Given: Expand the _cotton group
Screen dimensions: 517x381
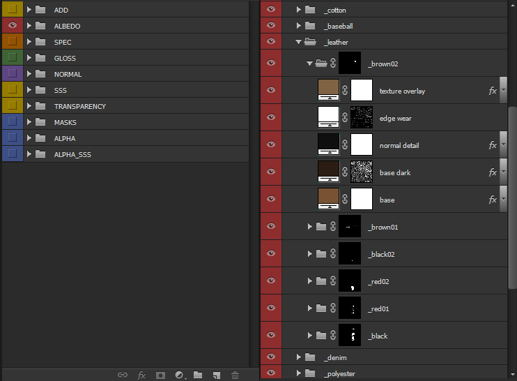Looking at the screenshot, I should 299,9.
